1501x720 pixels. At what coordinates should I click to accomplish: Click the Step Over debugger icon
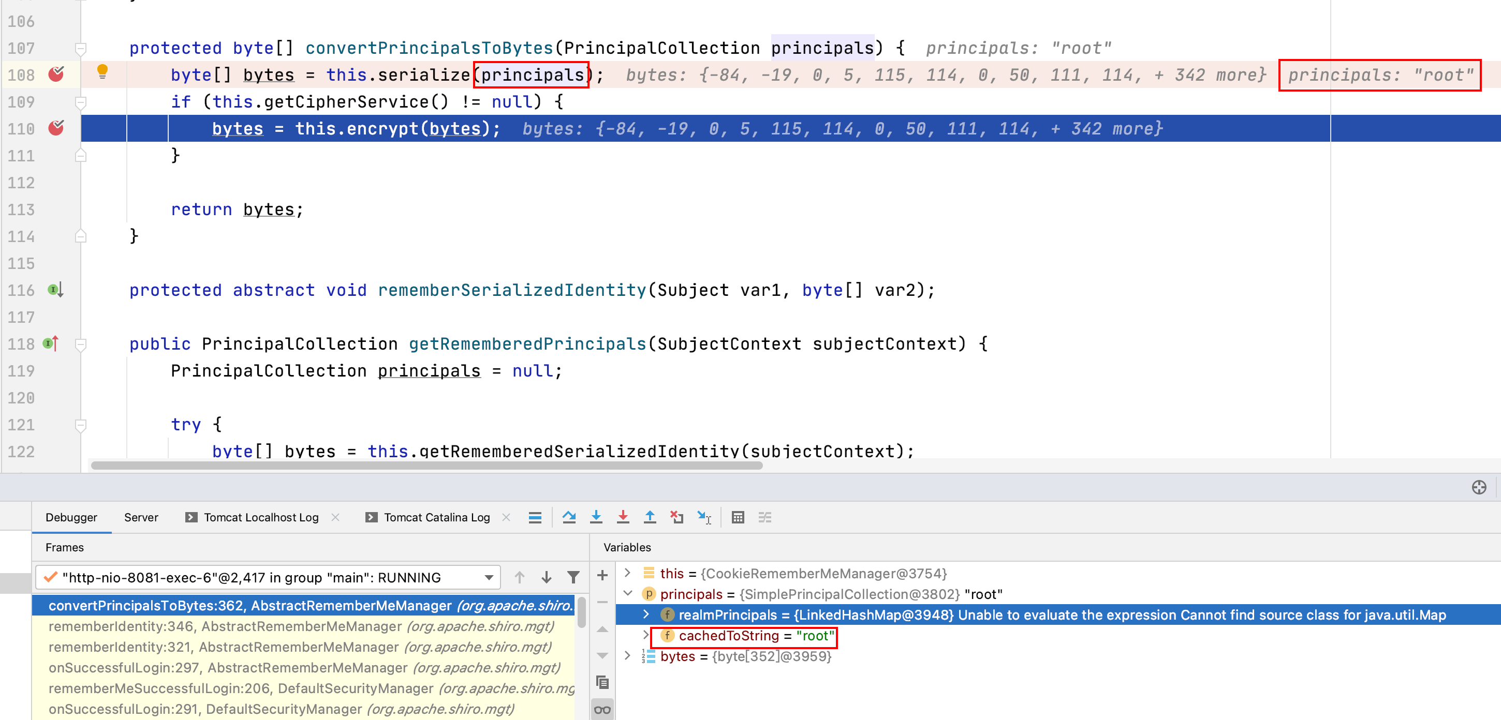(x=569, y=517)
